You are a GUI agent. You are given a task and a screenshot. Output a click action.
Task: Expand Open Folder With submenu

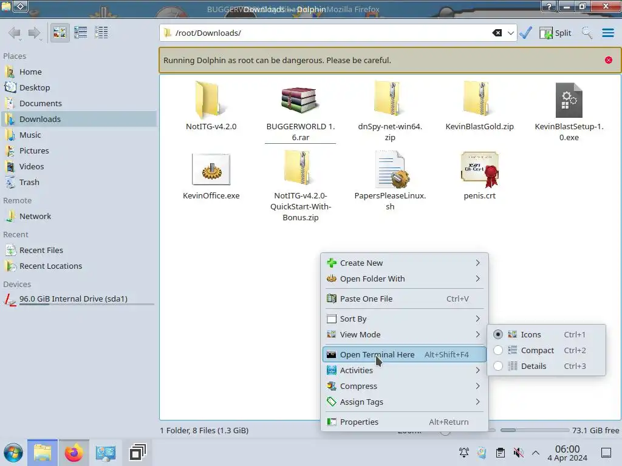coord(404,279)
